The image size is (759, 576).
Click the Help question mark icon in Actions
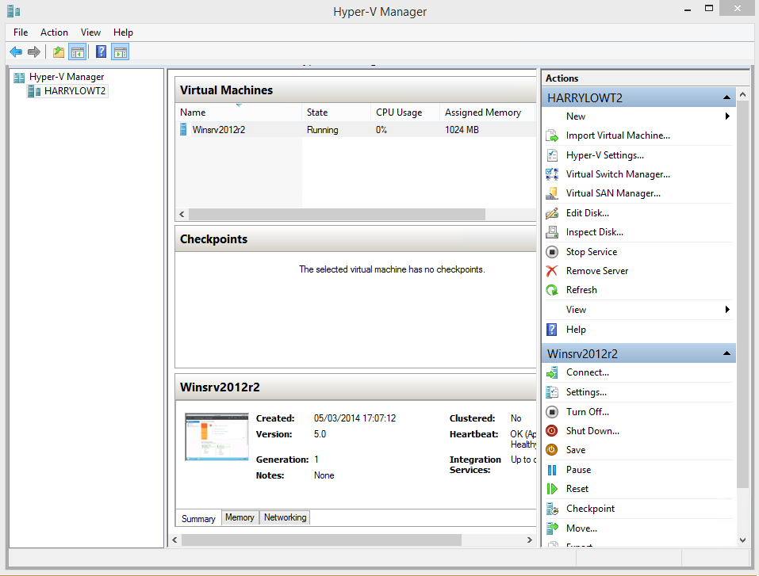pyautogui.click(x=552, y=330)
